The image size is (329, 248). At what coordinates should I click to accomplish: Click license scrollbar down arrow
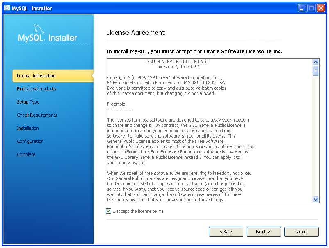click(x=315, y=199)
